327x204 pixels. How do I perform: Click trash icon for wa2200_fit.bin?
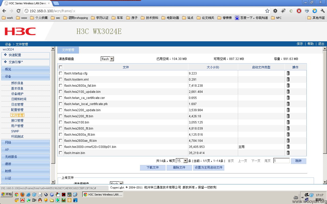point(288,116)
